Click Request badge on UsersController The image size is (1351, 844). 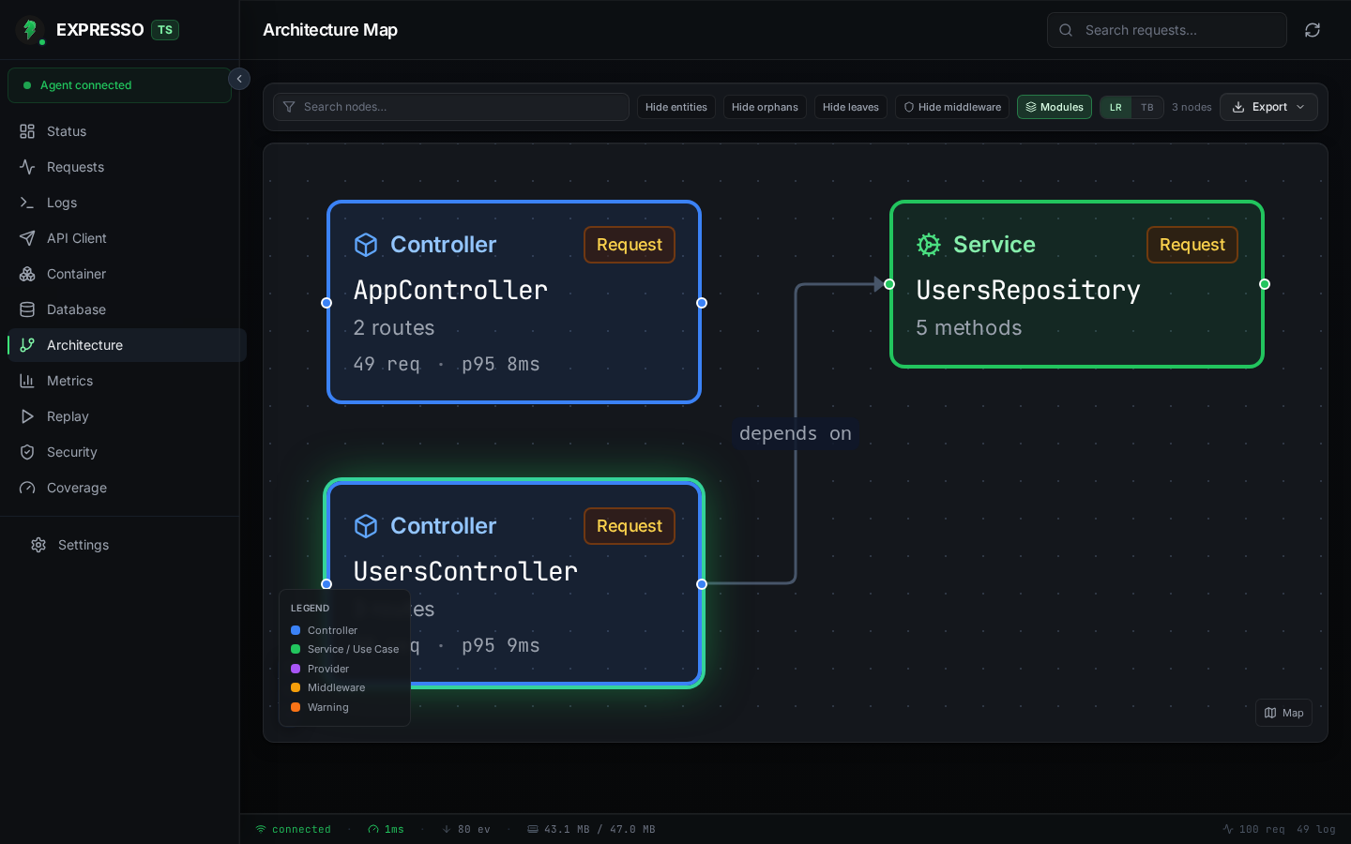(630, 526)
